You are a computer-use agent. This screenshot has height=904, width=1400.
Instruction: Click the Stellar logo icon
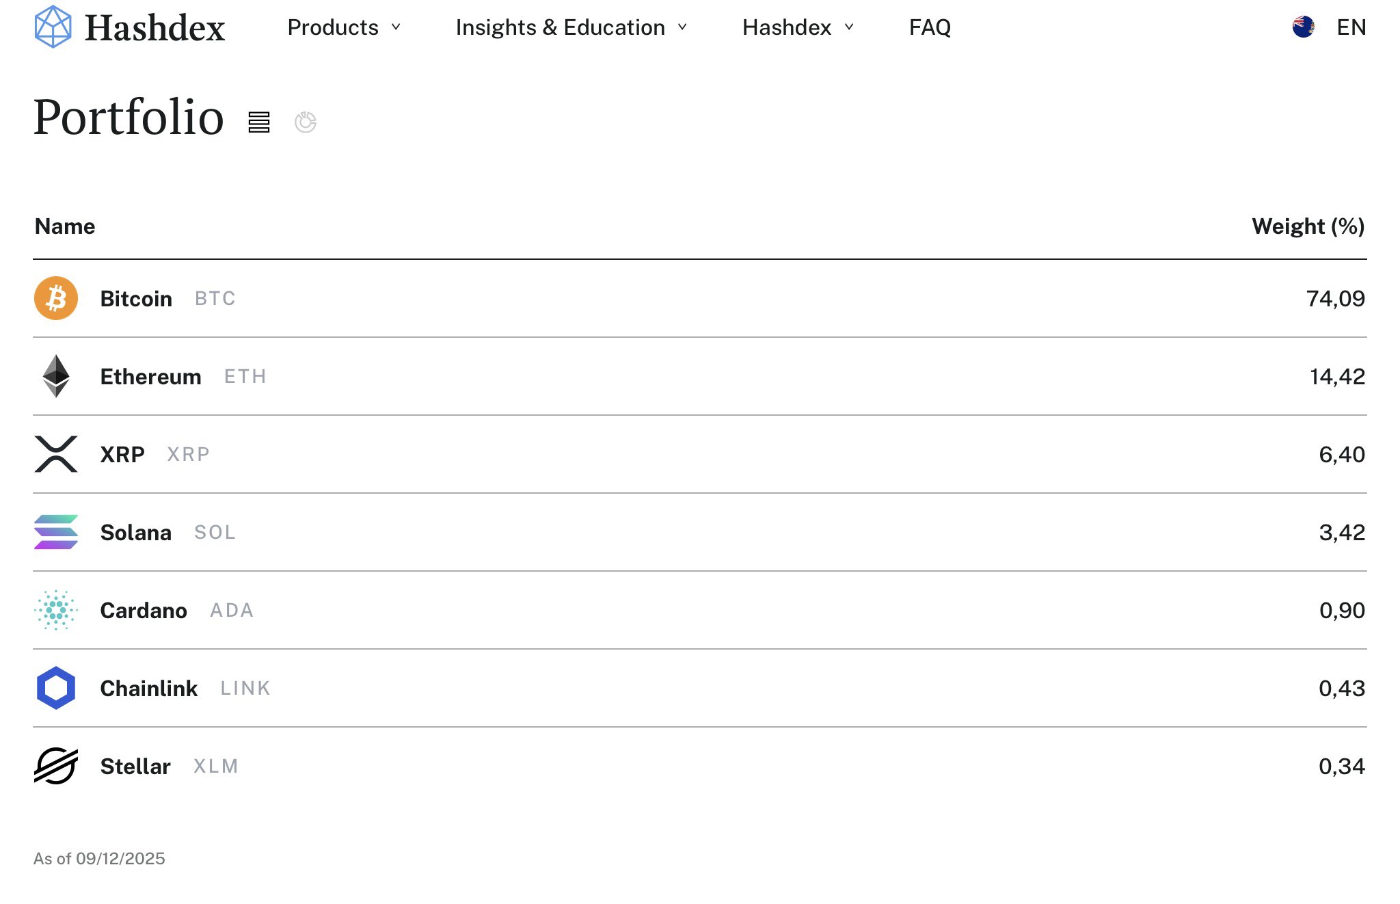click(56, 766)
